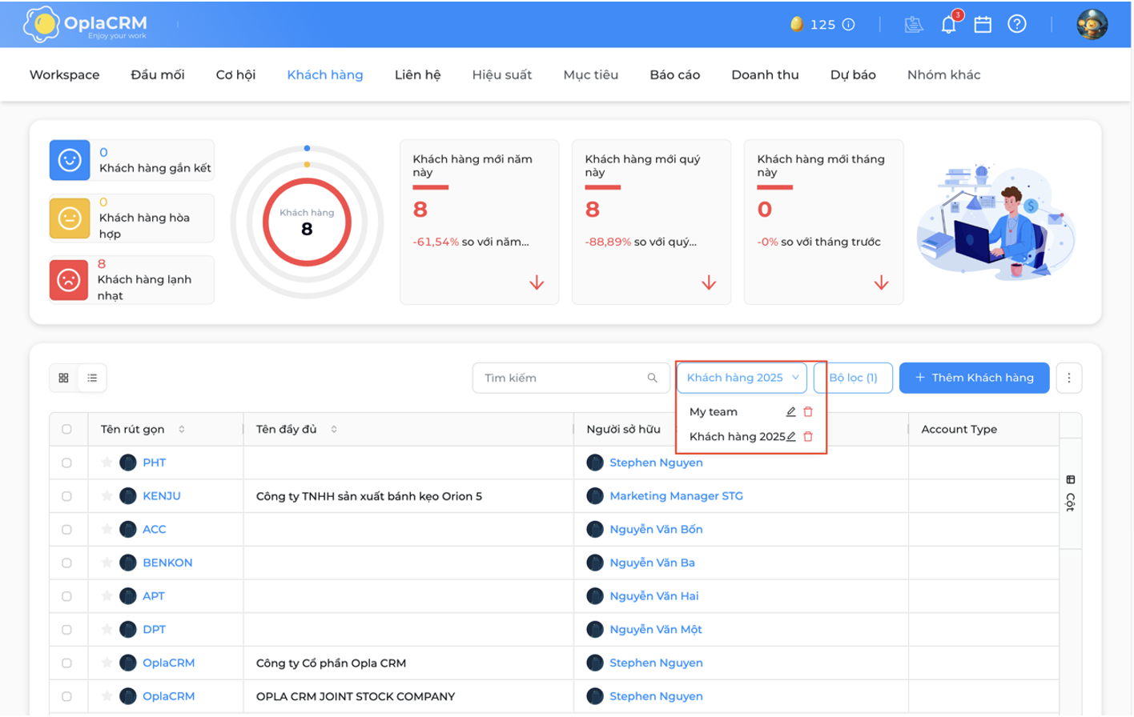Tick the checkbox for ACC row
Screen dimensions: 1134x717
coord(66,530)
